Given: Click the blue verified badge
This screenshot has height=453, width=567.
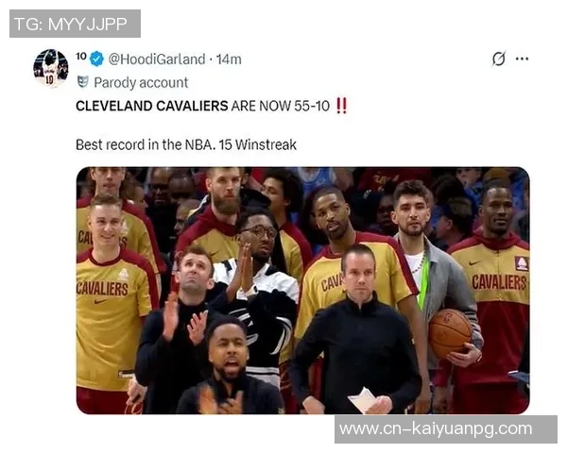Looking at the screenshot, I should pyautogui.click(x=96, y=59).
